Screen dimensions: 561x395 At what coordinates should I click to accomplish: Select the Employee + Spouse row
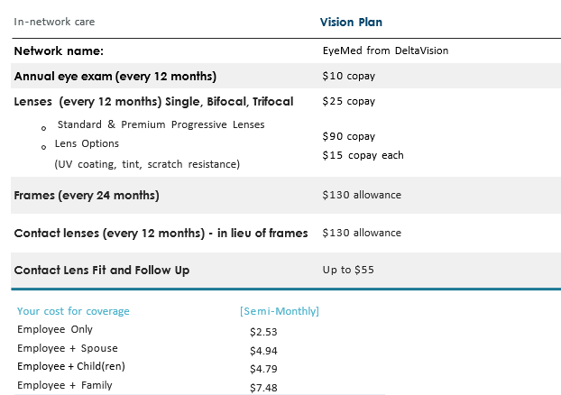tap(68, 348)
